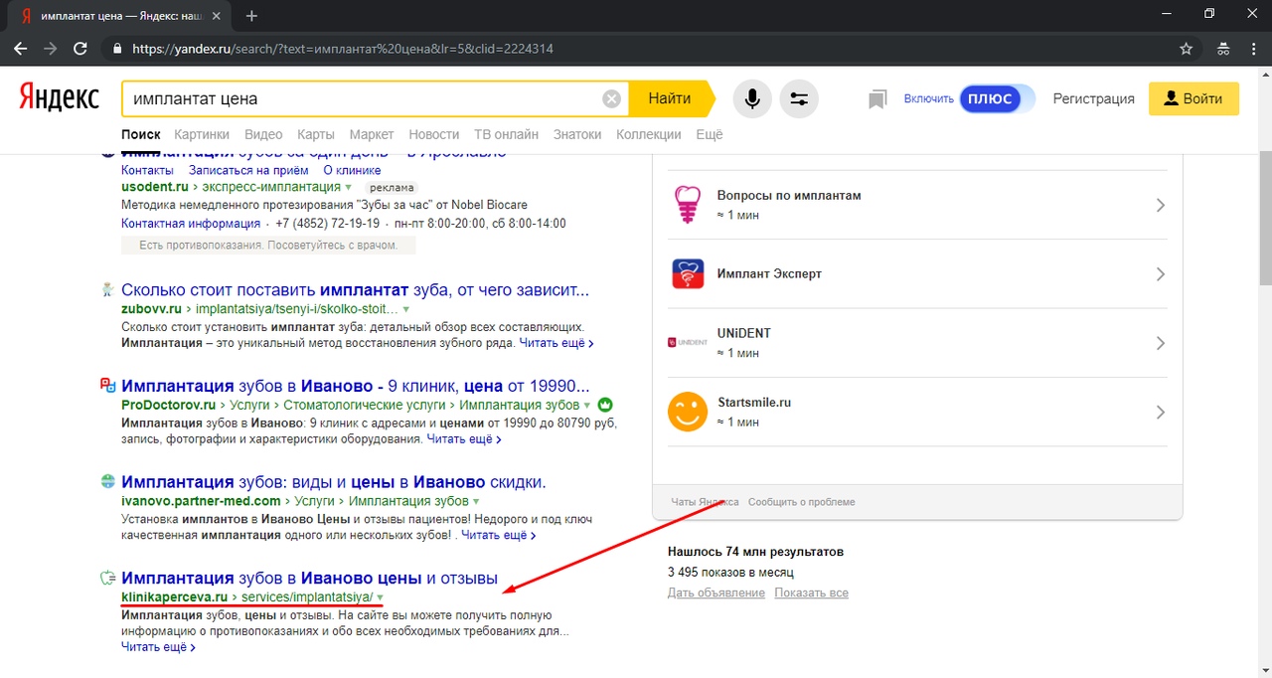Expand ivanovo.partner-med.com result dropdown arrow

pos(476,501)
